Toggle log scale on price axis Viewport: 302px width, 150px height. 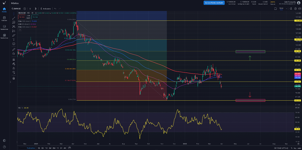(295, 148)
